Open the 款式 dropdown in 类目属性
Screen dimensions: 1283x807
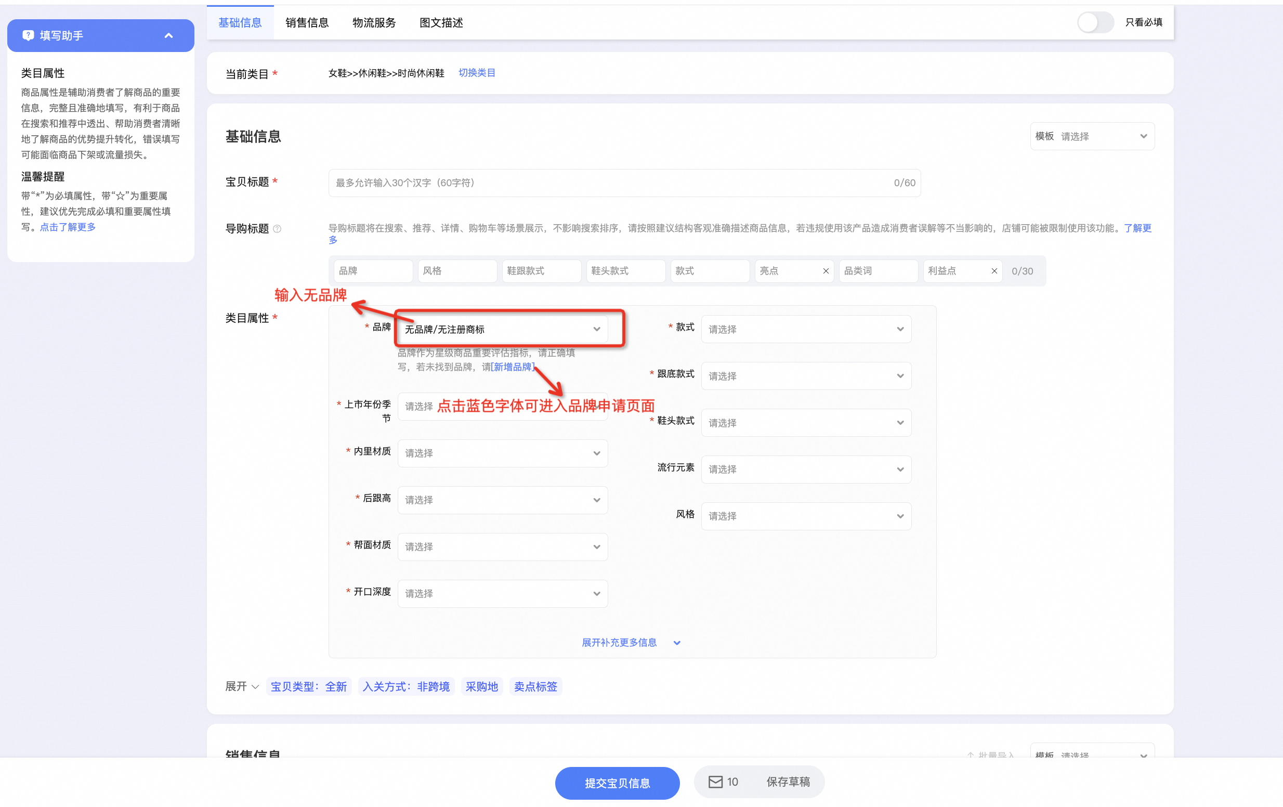tap(806, 330)
